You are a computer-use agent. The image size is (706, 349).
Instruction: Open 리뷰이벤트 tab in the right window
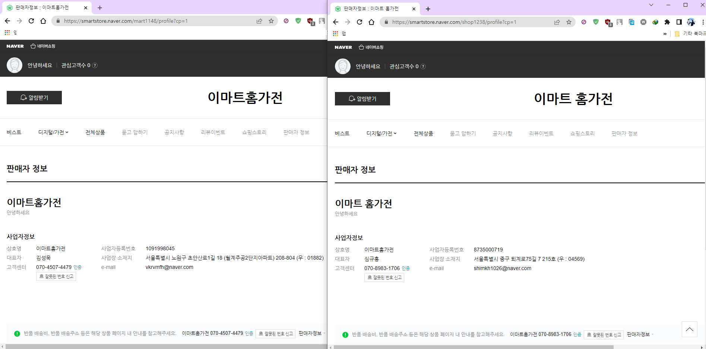[x=541, y=133]
